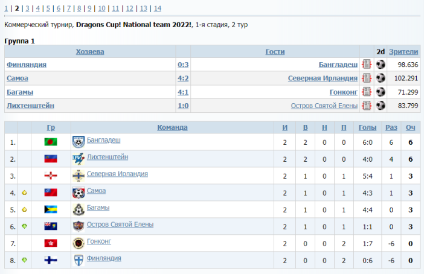Click the Зрители column header link
Screen dimensions: 424x274
click(403, 52)
